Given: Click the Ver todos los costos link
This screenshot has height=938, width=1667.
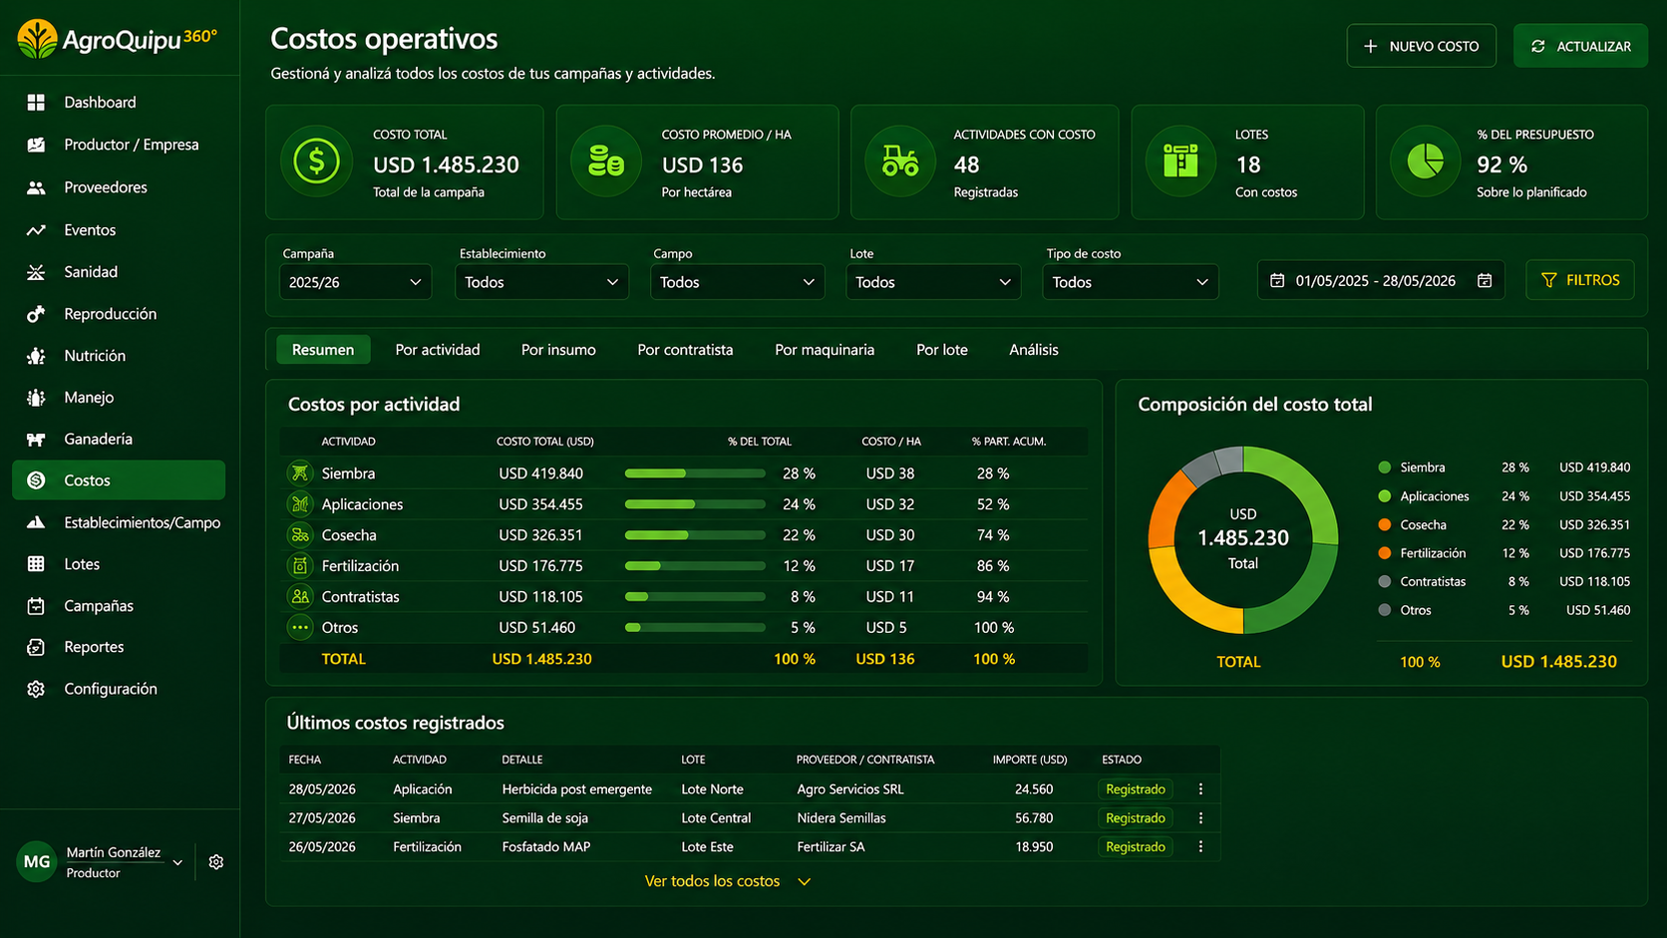Looking at the screenshot, I should [712, 881].
